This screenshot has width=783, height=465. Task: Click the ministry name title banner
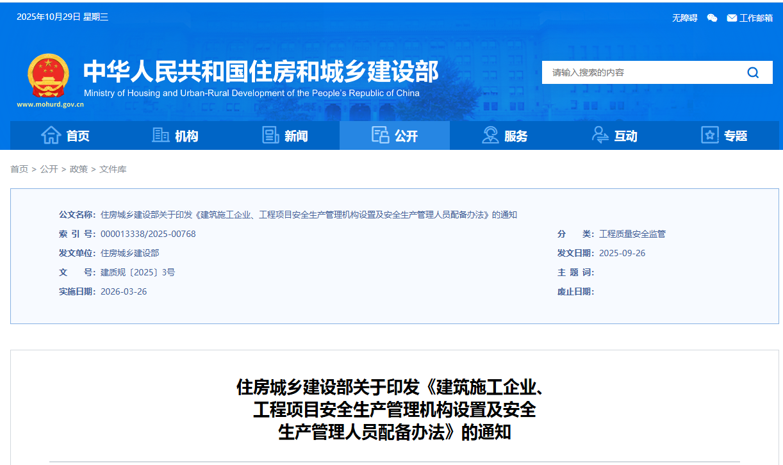click(x=261, y=72)
